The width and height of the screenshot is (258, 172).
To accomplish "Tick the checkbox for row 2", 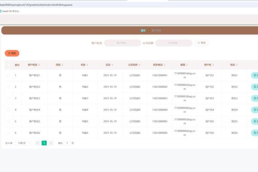I will [x=9, y=87].
